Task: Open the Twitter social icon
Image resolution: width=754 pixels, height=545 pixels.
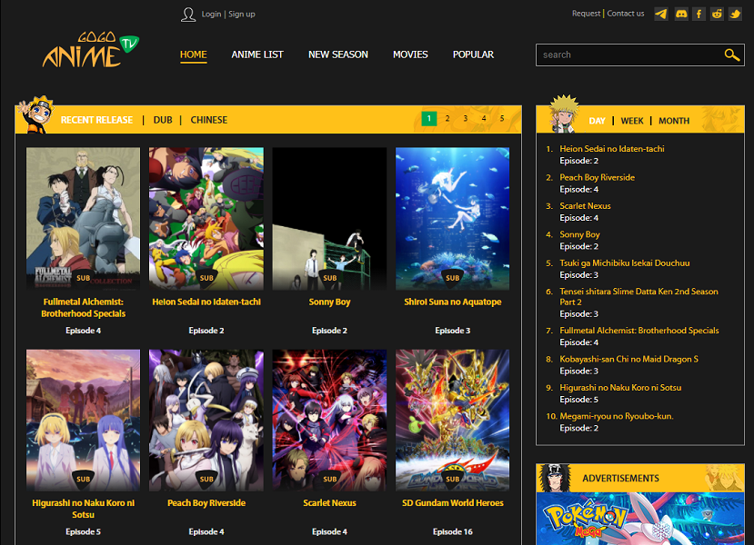Action: [735, 14]
